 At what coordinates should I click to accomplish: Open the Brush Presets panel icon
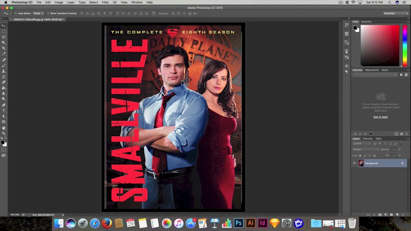[x=346, y=57]
